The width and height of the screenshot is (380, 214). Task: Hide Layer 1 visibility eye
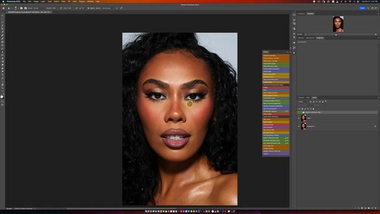(x=299, y=118)
